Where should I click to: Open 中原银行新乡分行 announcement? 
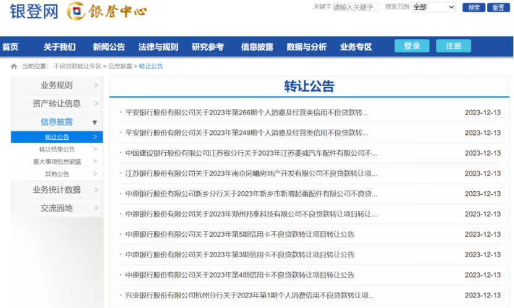click(x=251, y=194)
